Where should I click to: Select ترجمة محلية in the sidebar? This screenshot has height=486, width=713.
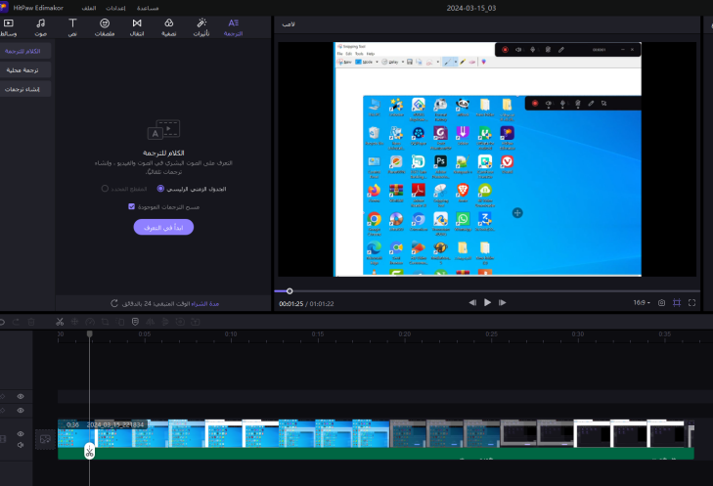click(25, 70)
